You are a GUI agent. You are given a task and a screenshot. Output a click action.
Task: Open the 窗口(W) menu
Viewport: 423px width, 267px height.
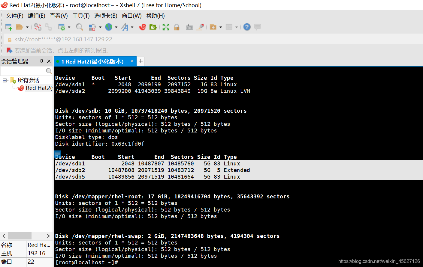click(132, 16)
